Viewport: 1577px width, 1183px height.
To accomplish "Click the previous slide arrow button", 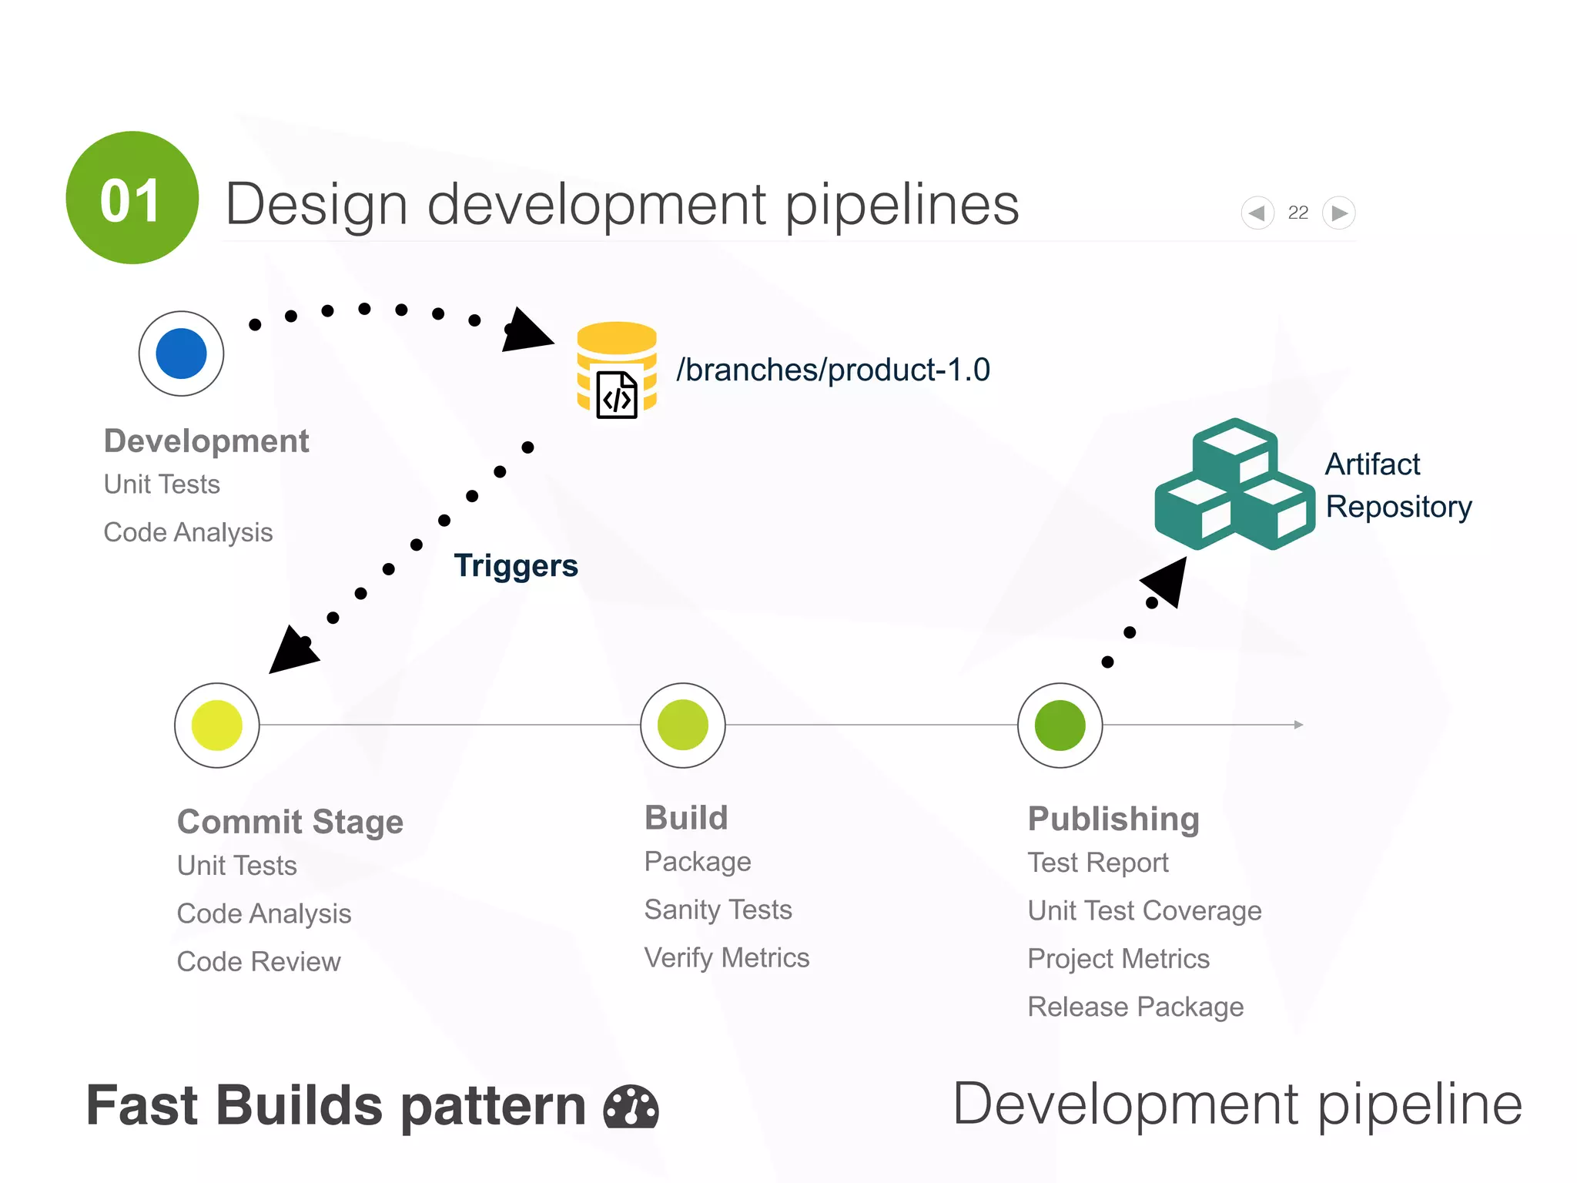I will point(1257,213).
